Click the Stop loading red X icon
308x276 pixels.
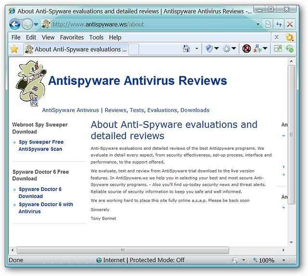point(290,24)
